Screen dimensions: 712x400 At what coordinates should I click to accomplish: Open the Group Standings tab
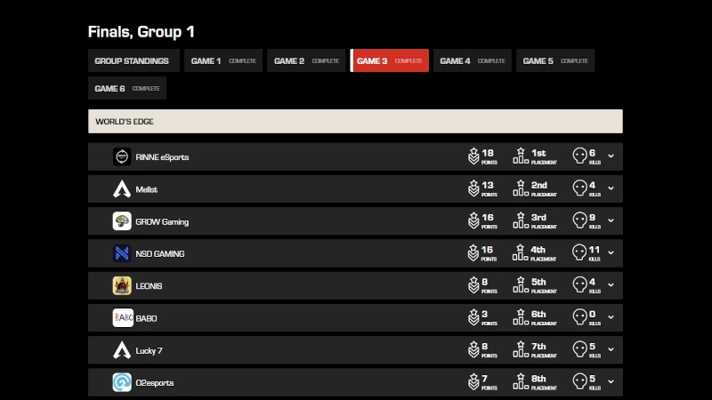pos(134,60)
